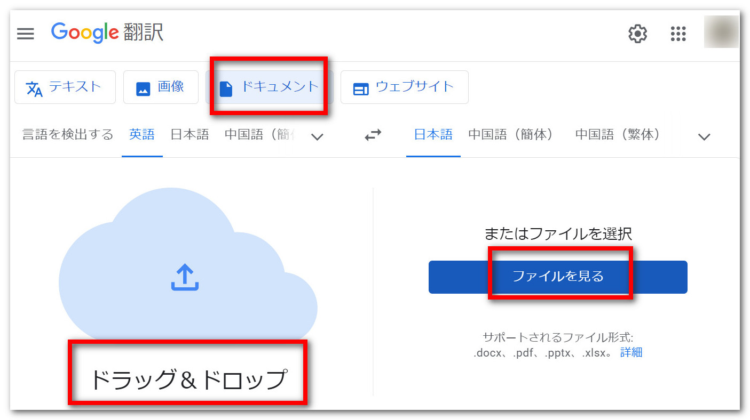Screen dimensions: 750x420
Task: Select 言語を検出する as source language
Action: tap(68, 135)
